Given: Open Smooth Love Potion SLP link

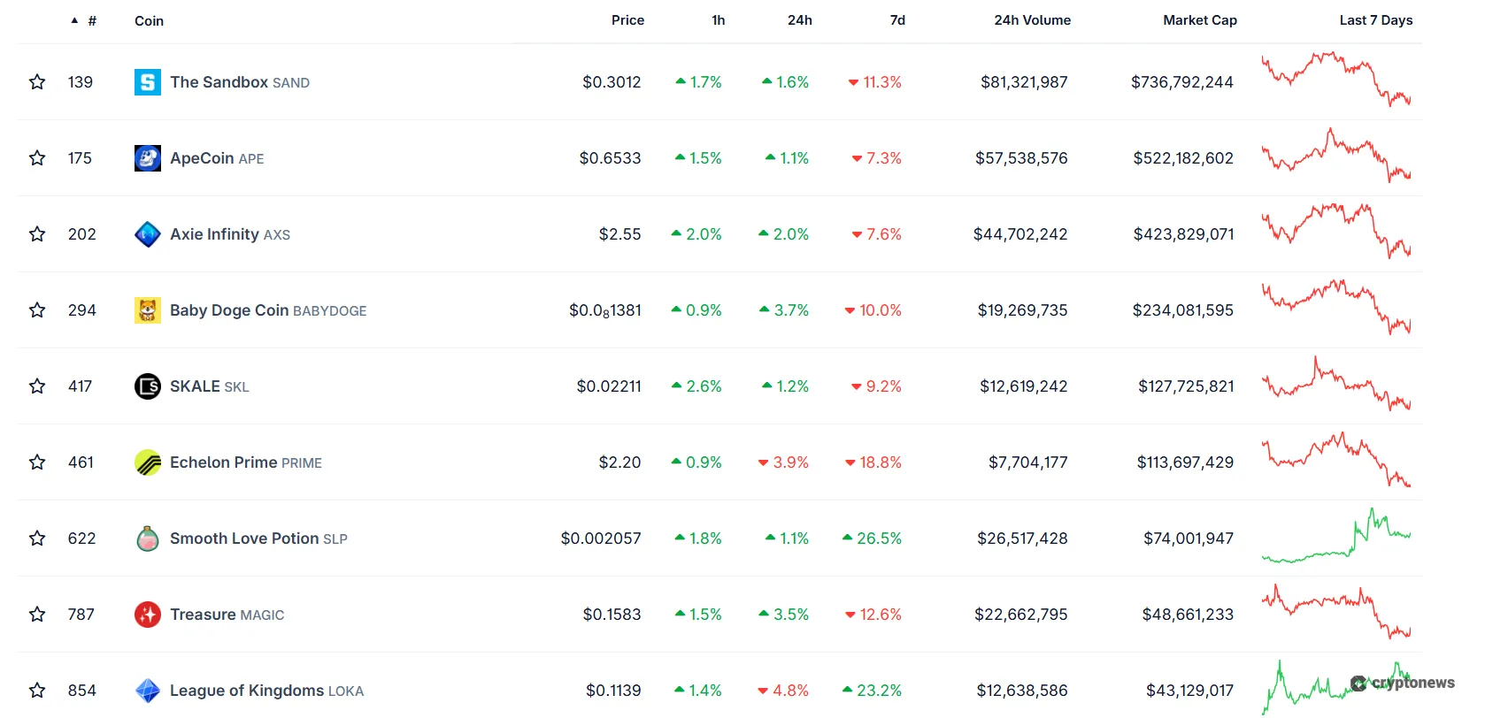Looking at the screenshot, I should point(258,538).
